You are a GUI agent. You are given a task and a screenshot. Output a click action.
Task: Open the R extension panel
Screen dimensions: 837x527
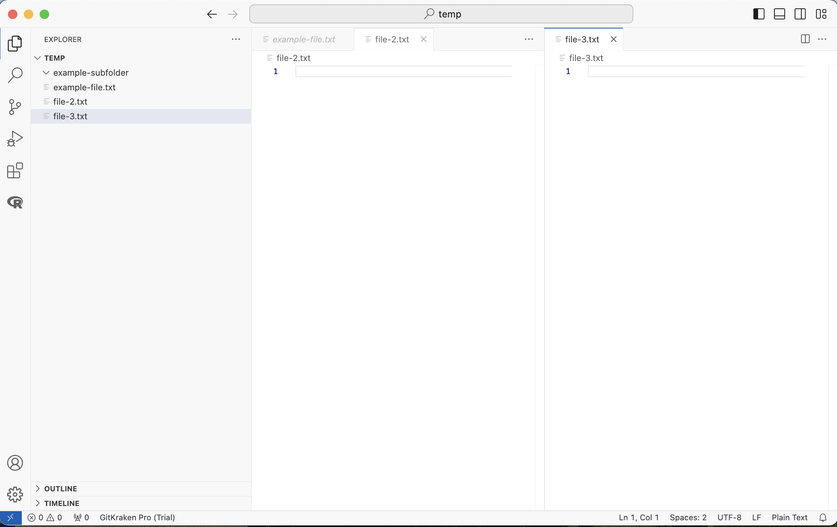coord(15,202)
